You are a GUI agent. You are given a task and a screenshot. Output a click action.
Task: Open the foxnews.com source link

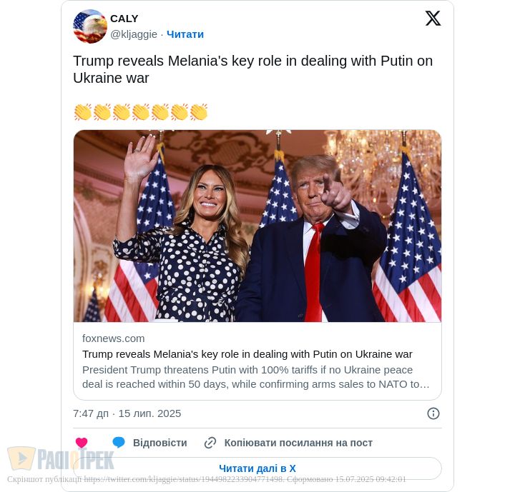tap(113, 338)
